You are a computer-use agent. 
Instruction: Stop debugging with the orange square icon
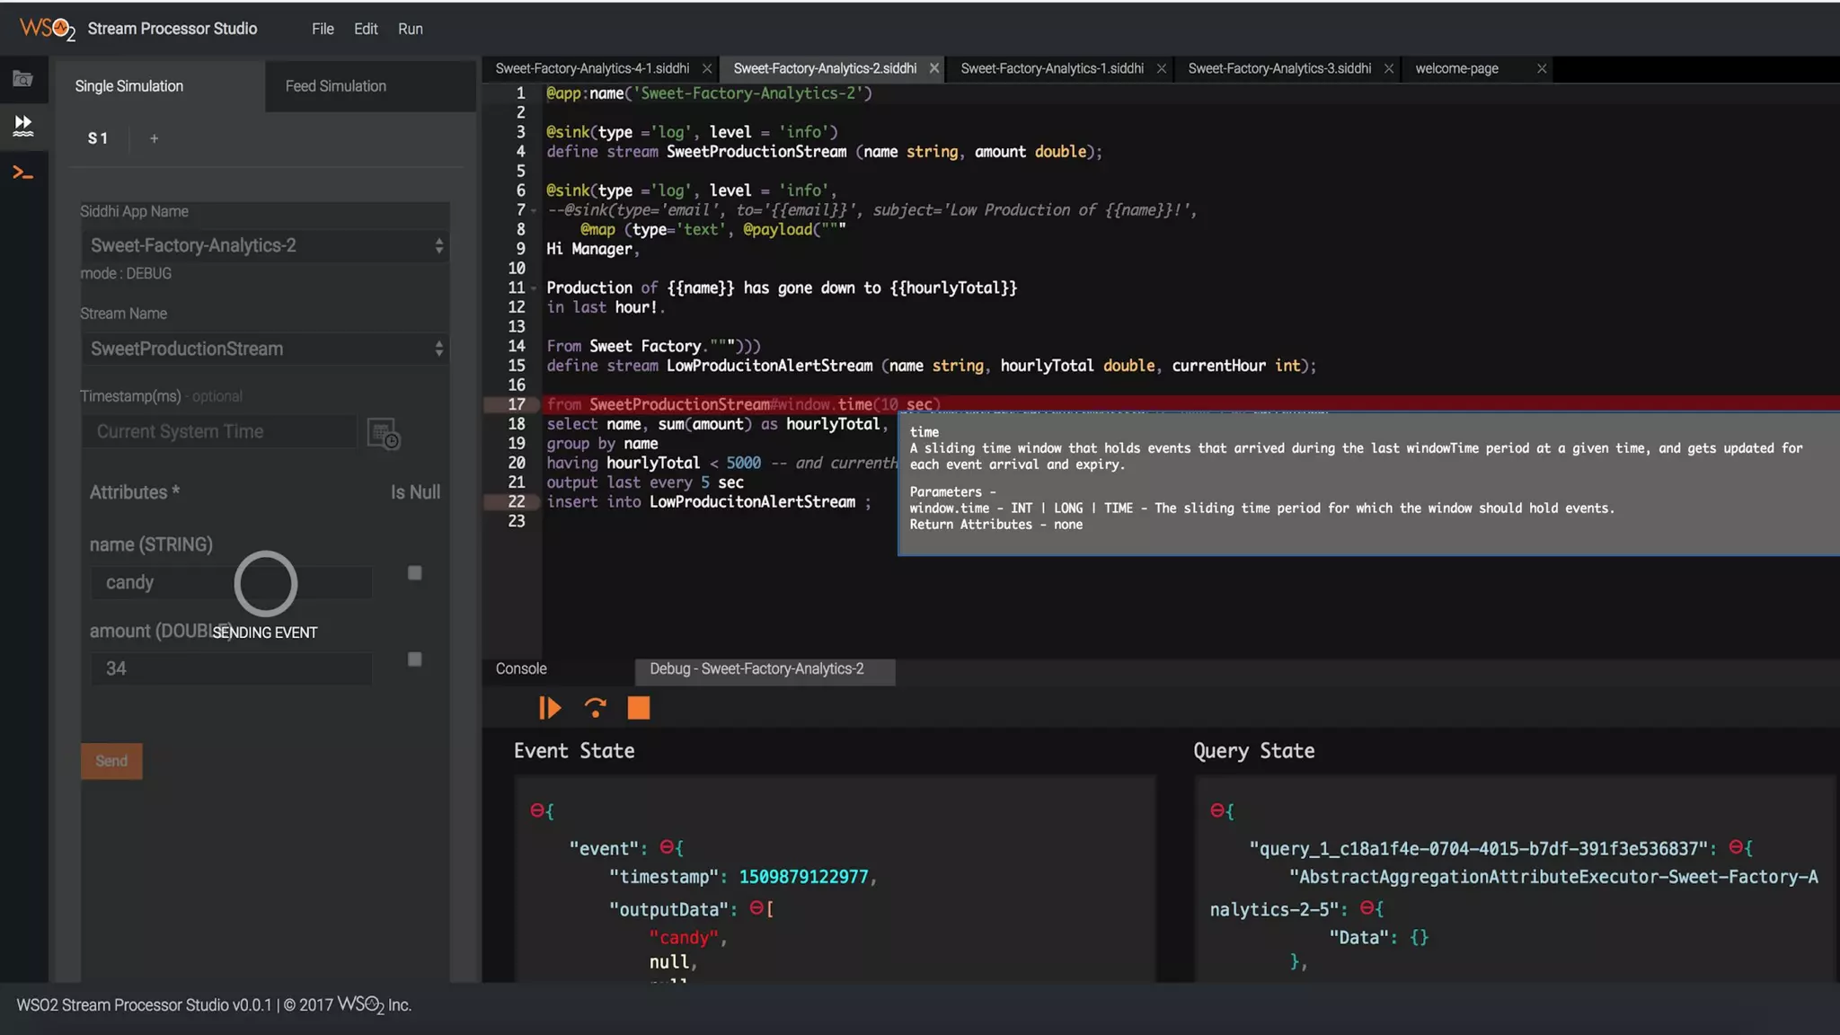638,709
